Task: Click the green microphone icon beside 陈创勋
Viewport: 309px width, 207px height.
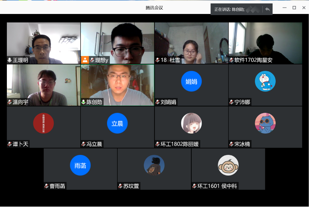Action: (x=83, y=102)
